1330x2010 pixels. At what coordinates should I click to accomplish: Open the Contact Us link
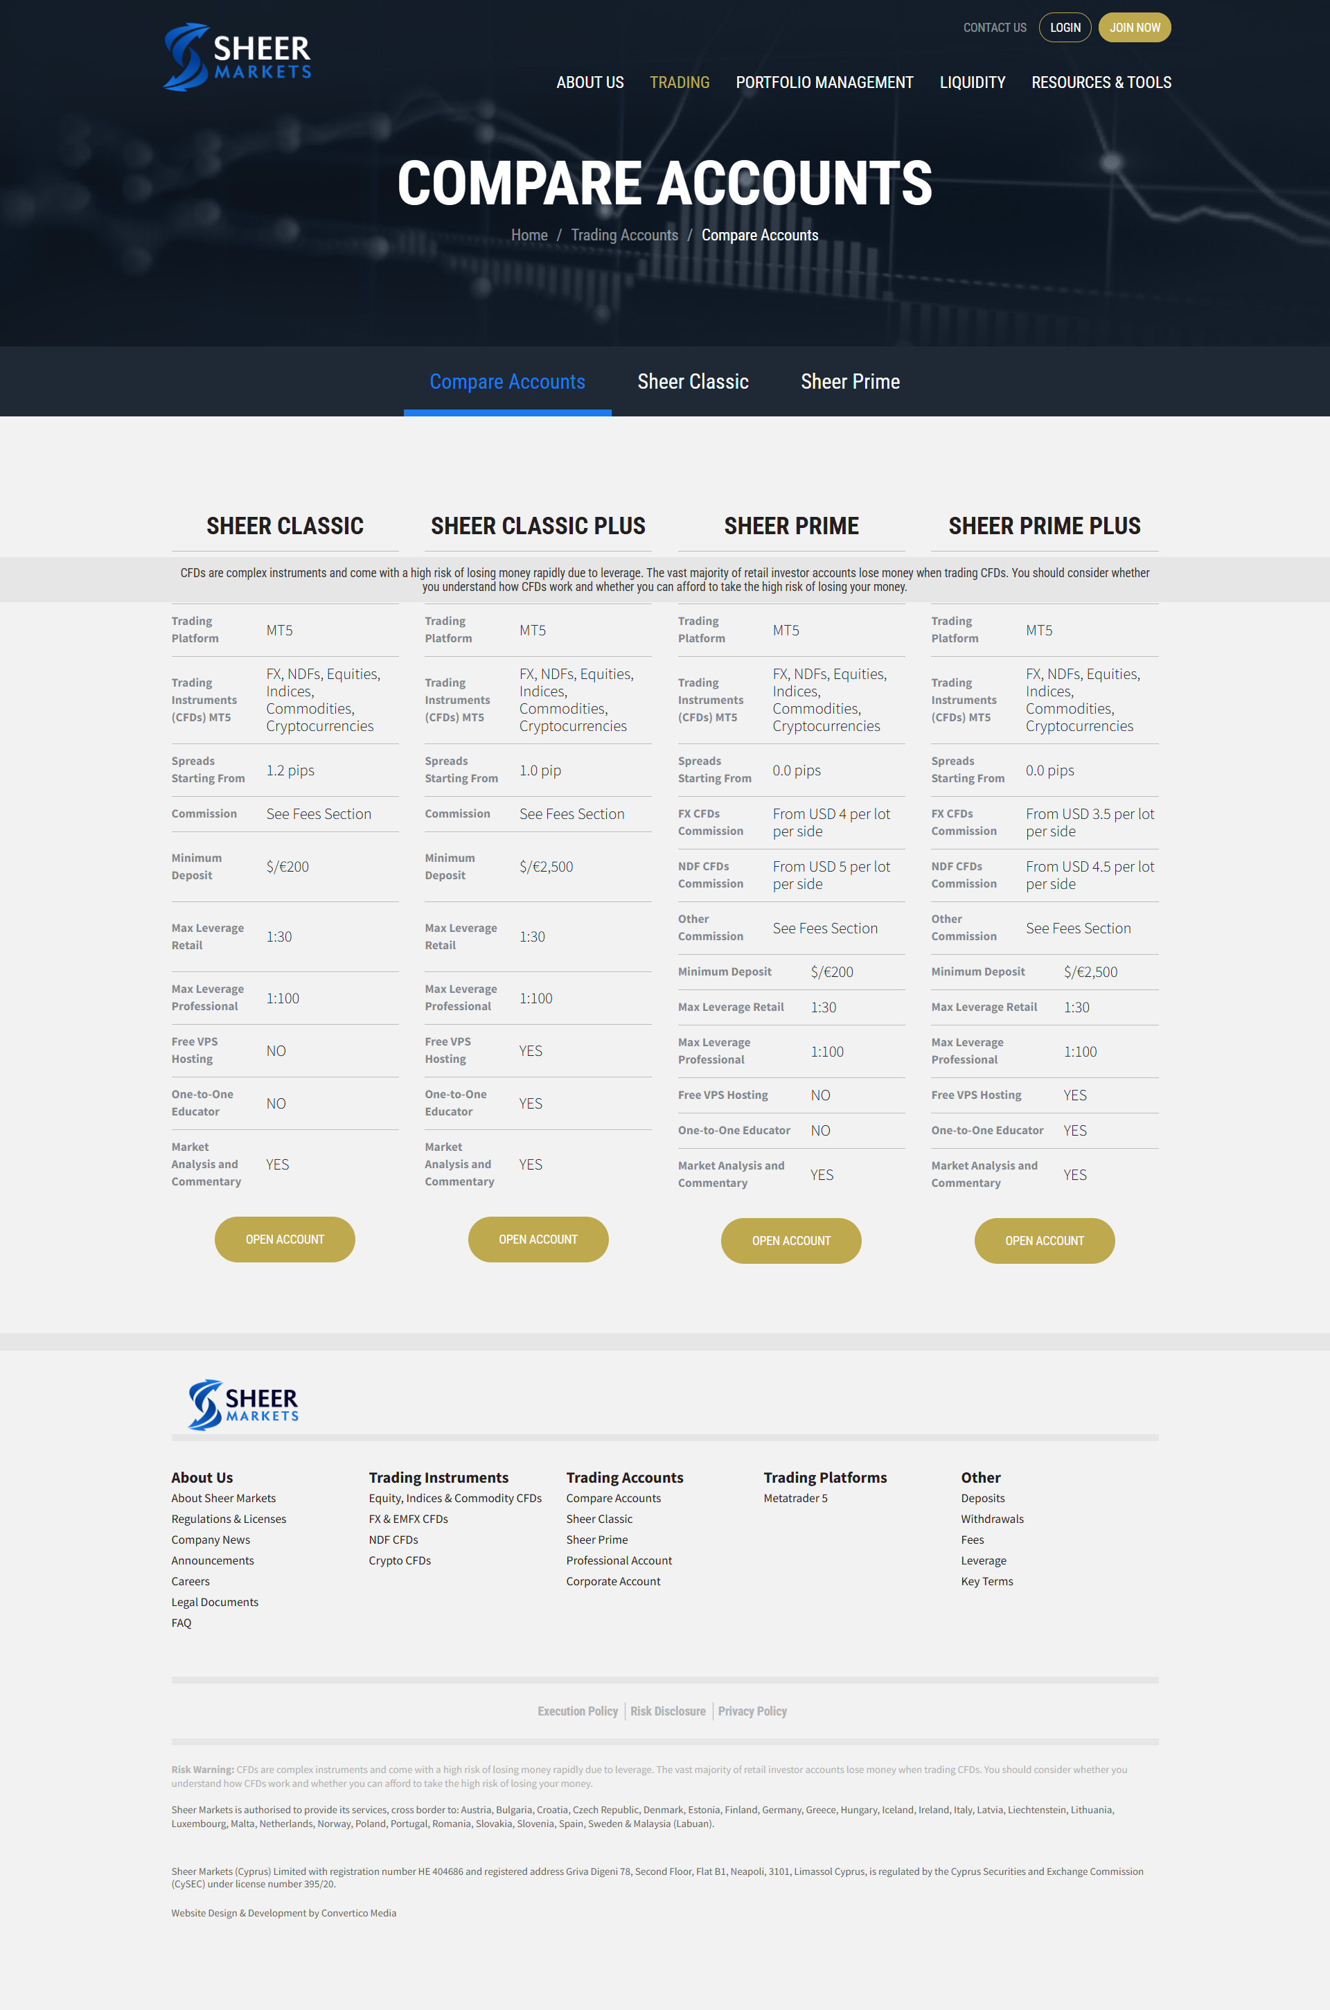994,28
